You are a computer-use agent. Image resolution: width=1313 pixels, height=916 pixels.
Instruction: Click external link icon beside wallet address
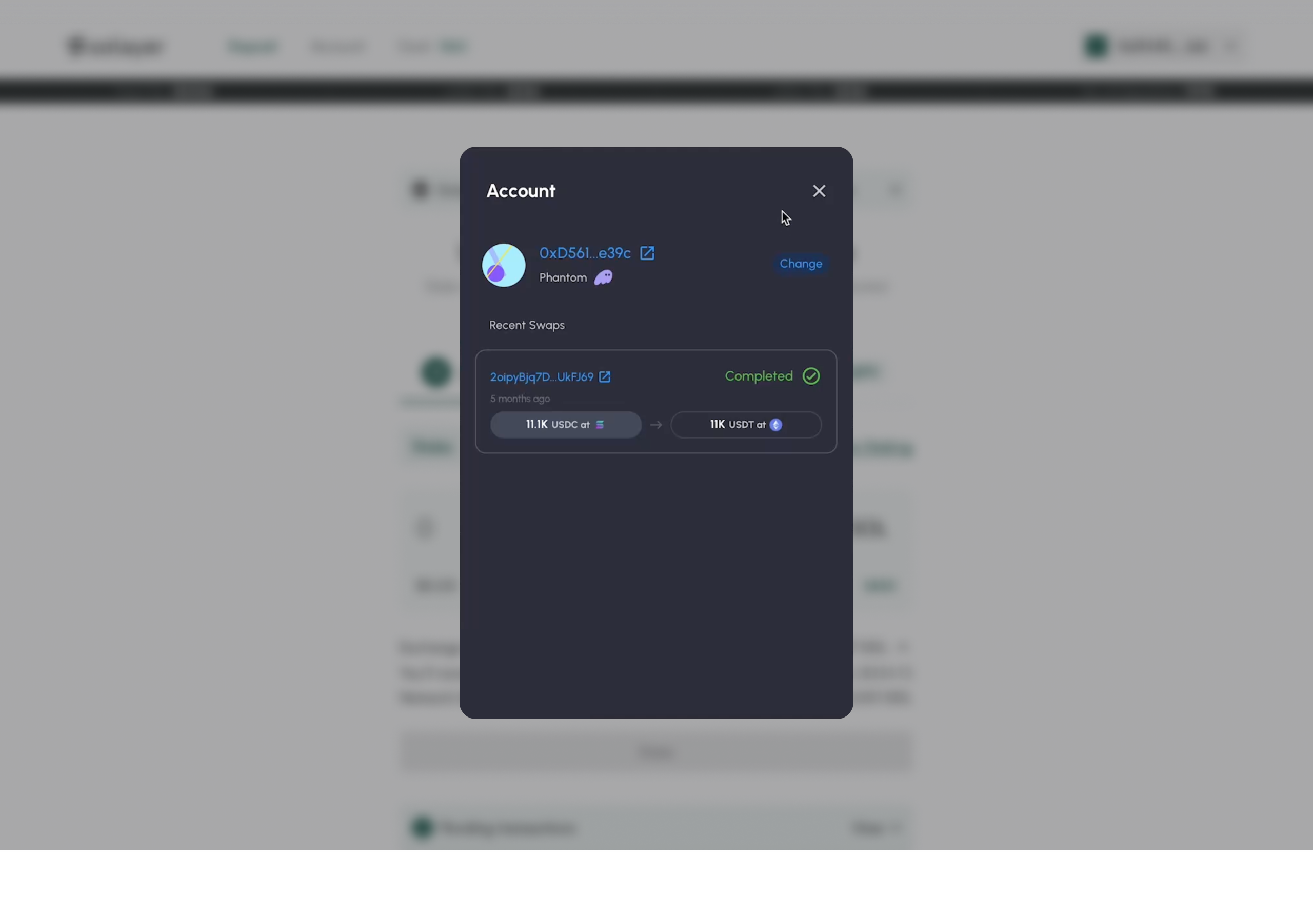tap(647, 253)
